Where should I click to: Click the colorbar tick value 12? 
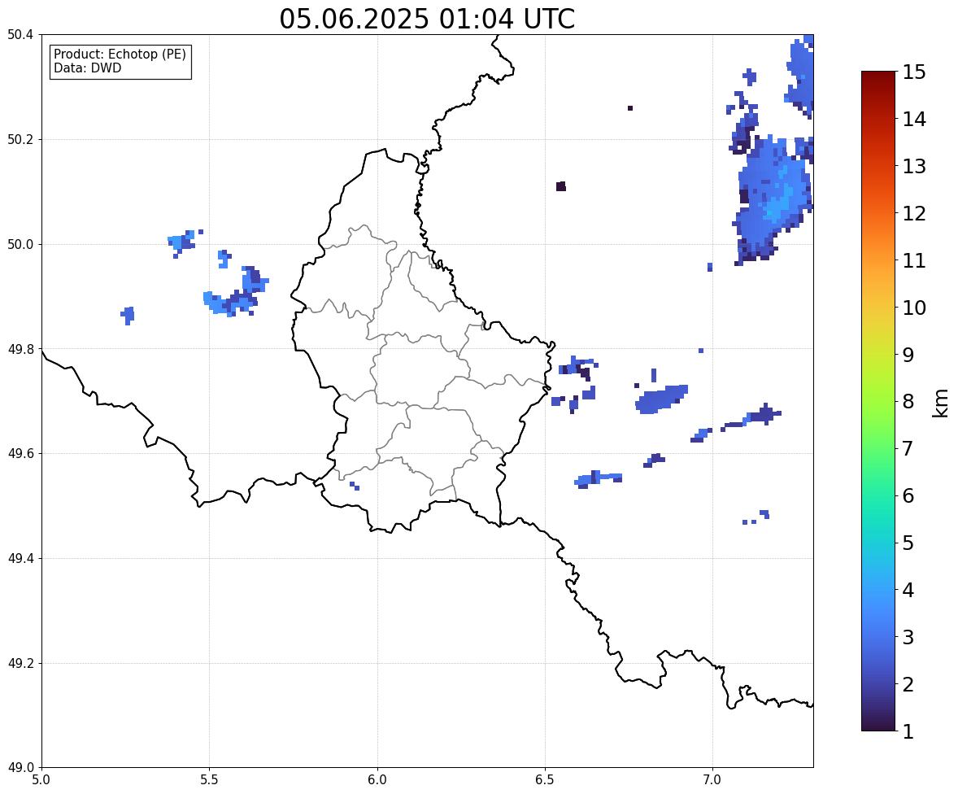(x=914, y=213)
